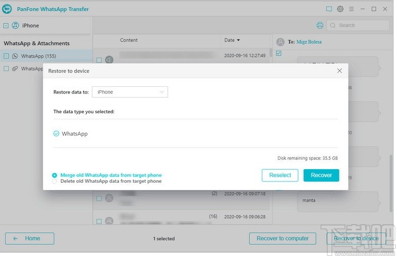The image size is (397, 256).
Task: Click the 2020-09-16 09:06:28 date cell
Action: 245,217
